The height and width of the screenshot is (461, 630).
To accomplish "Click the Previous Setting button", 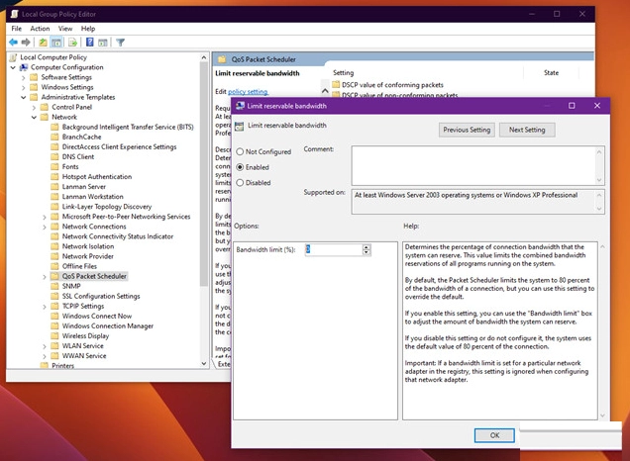I will pos(467,130).
